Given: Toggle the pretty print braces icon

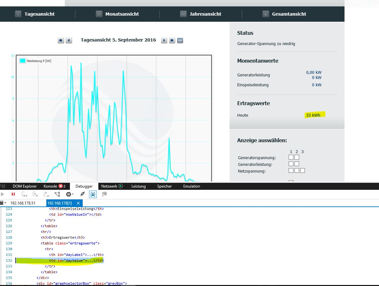Looking at the screenshot, I should (93, 194).
